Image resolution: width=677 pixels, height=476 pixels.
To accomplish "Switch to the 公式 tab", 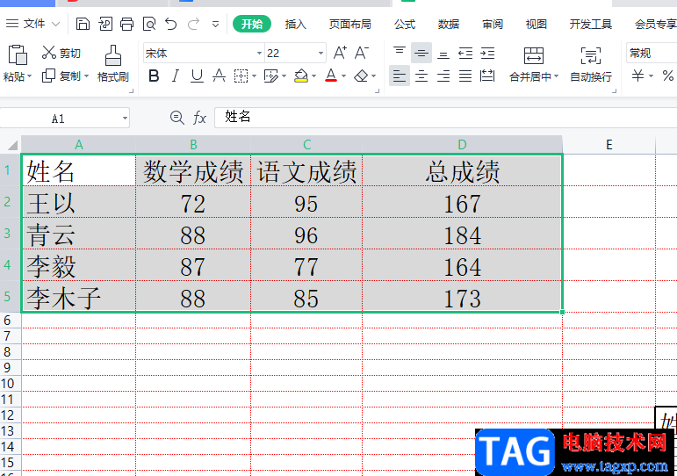I will 405,25.
